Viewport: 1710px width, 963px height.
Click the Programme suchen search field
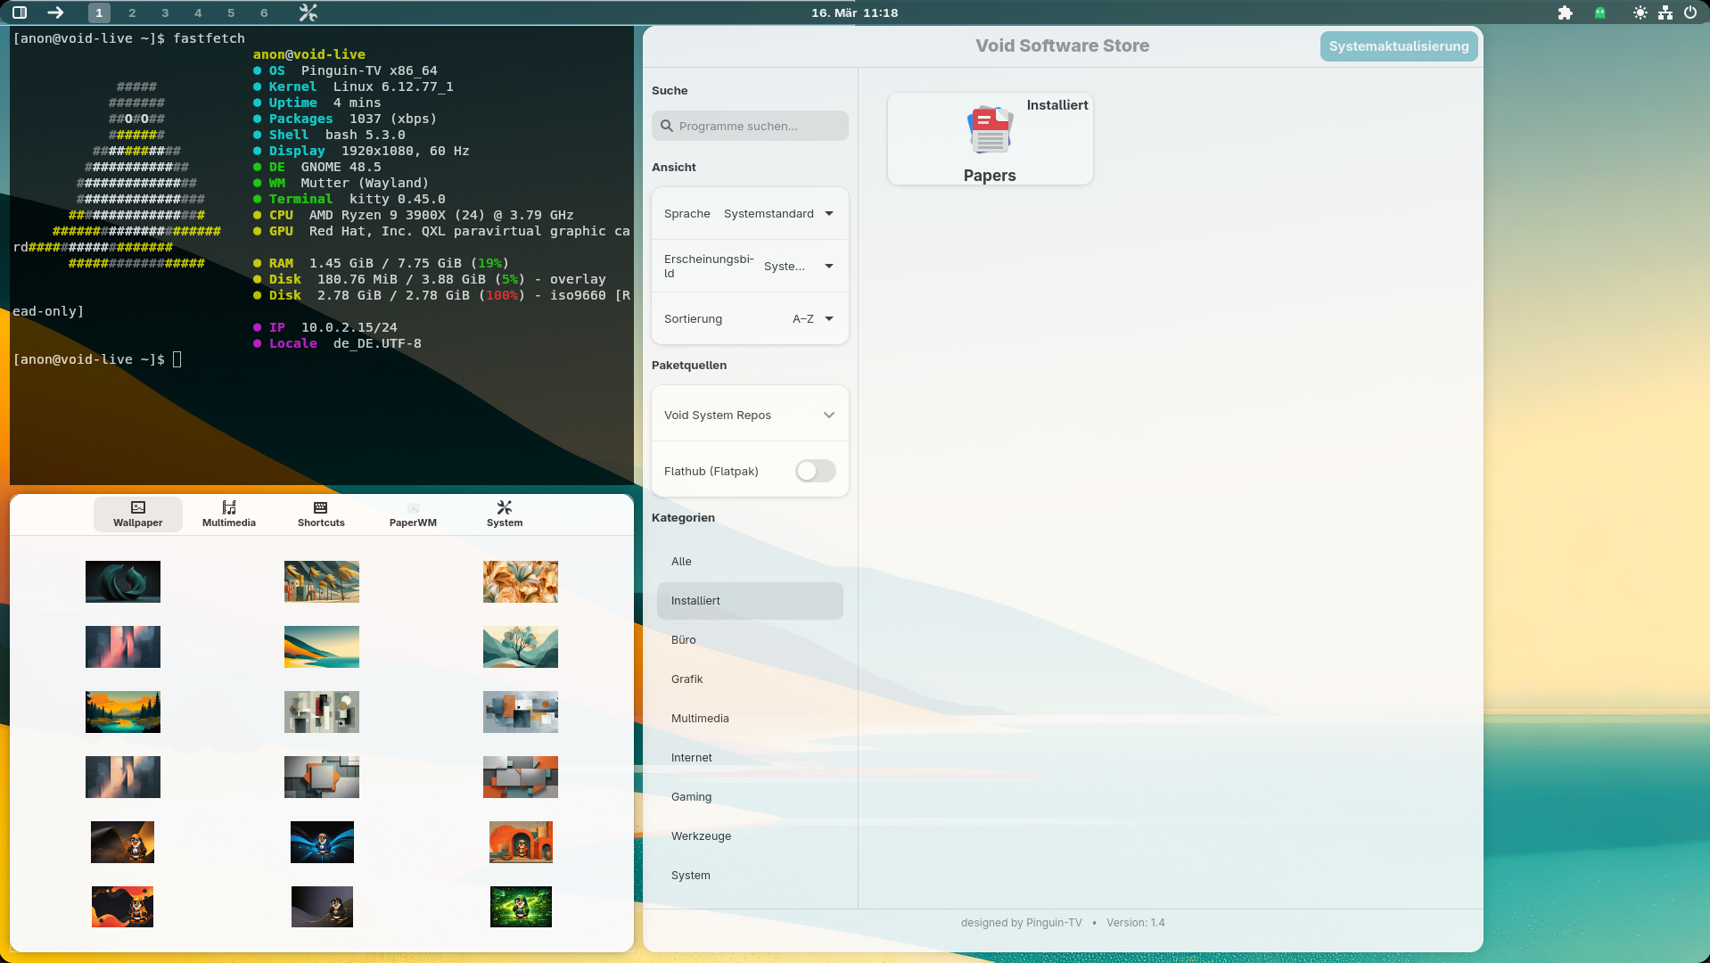[x=750, y=126]
